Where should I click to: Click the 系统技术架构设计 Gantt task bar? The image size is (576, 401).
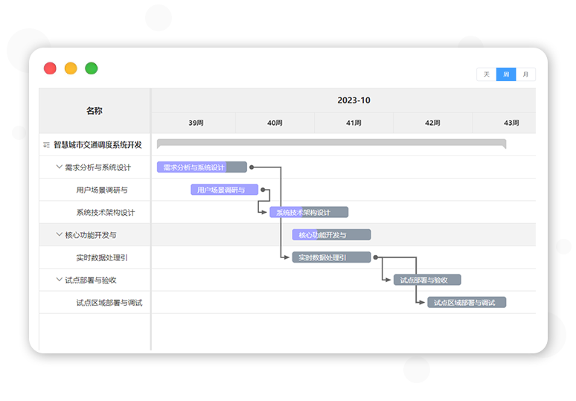click(308, 212)
